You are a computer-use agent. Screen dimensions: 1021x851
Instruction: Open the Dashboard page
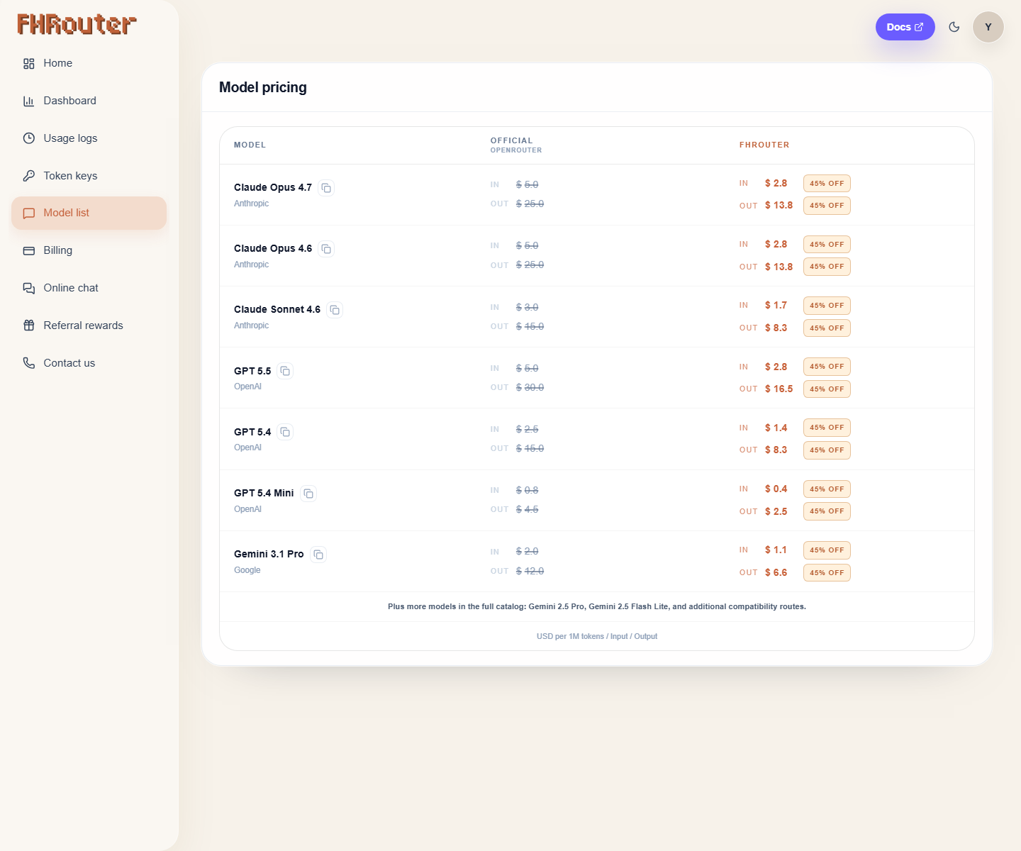(x=89, y=101)
